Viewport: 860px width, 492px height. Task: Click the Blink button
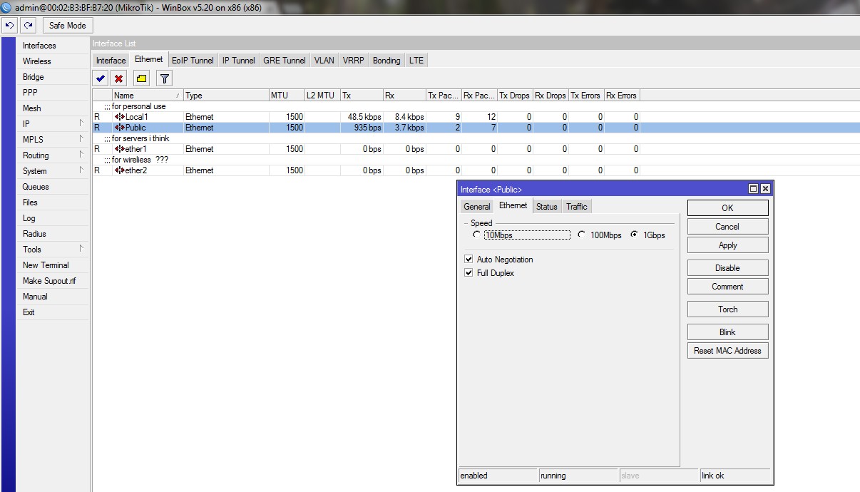pyautogui.click(x=727, y=332)
